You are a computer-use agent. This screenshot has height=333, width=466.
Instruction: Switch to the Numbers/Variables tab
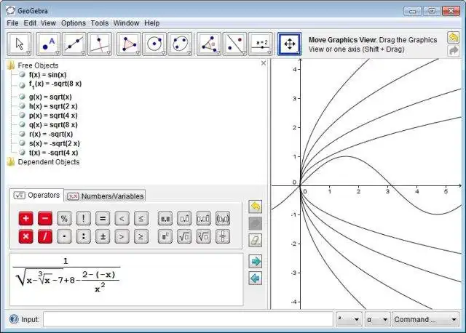(105, 196)
